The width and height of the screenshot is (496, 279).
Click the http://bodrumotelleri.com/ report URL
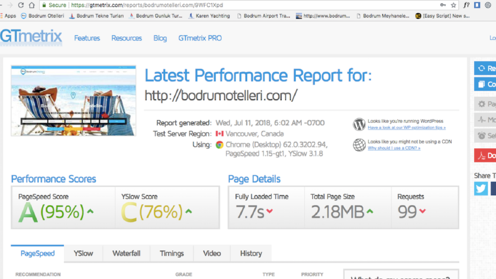point(221,96)
